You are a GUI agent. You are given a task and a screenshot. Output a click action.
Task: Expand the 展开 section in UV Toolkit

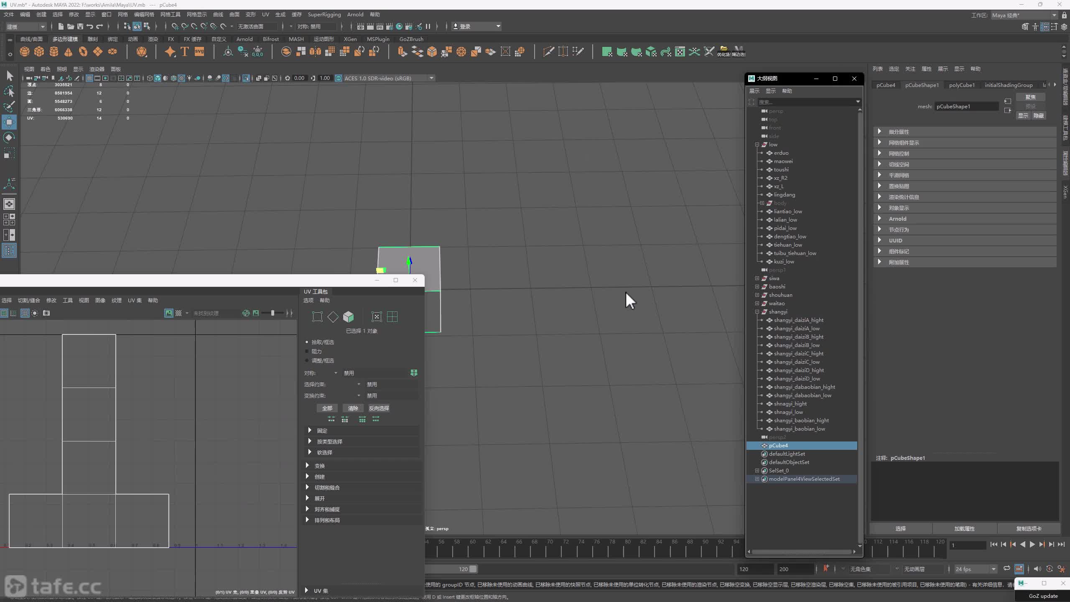[308, 498]
